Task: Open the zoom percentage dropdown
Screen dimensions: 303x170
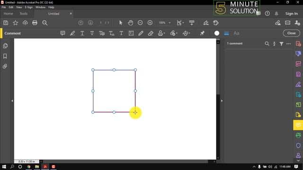Action: click(169, 23)
